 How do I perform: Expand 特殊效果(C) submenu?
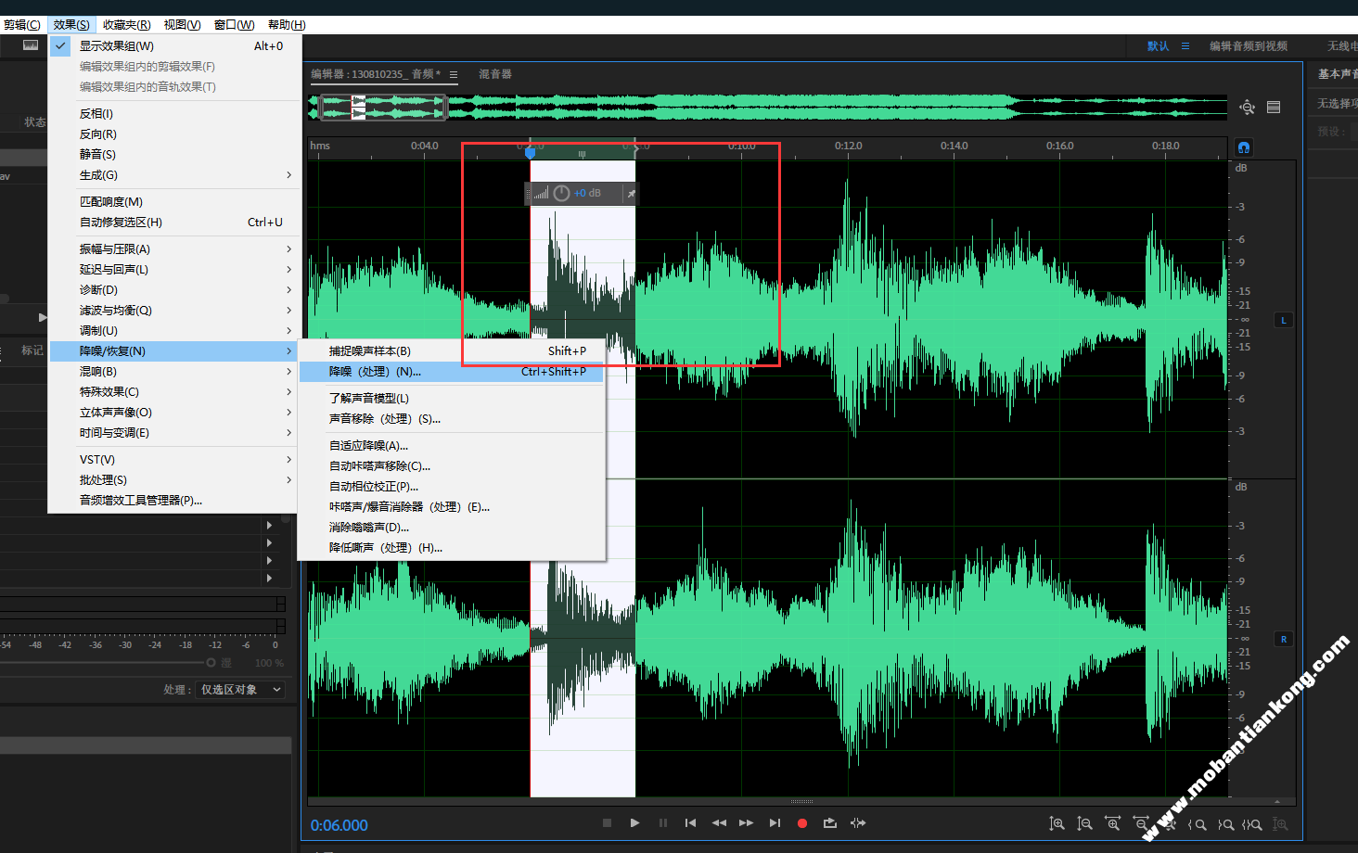174,391
